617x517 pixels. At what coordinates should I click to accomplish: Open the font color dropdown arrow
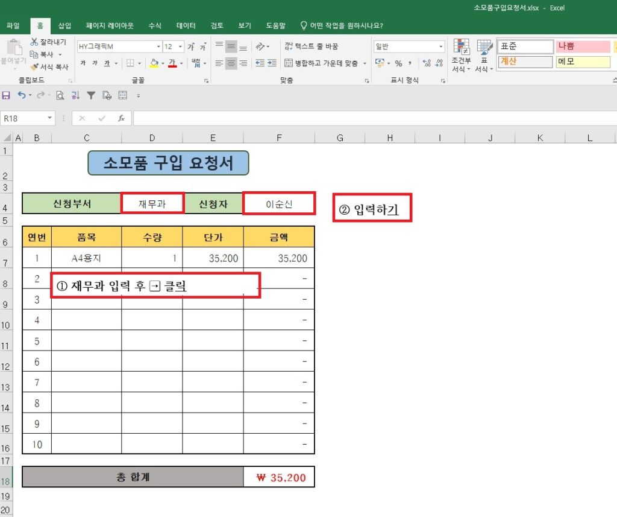181,63
